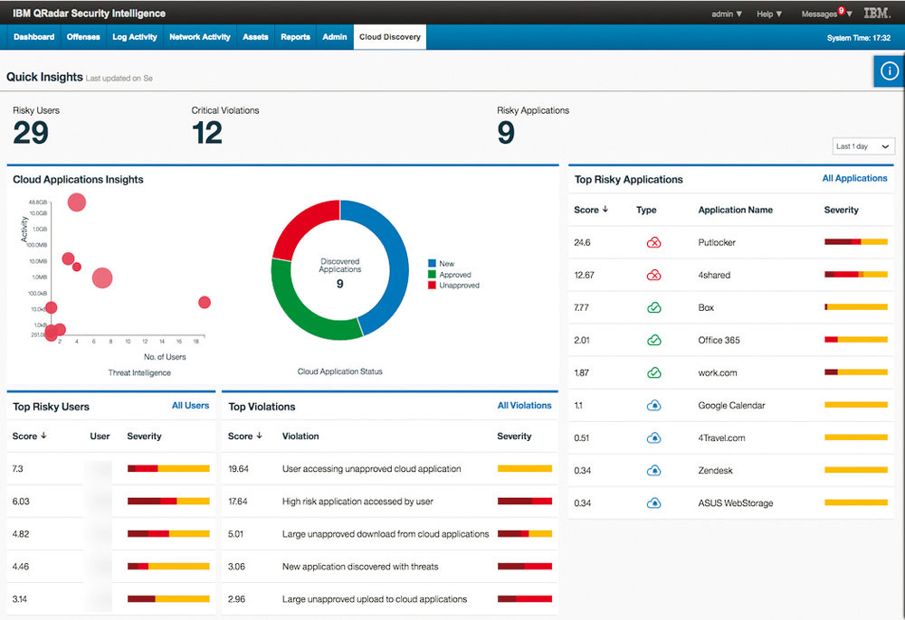Select the Zendesk application name
Image resolution: width=905 pixels, height=620 pixels.
tap(715, 471)
